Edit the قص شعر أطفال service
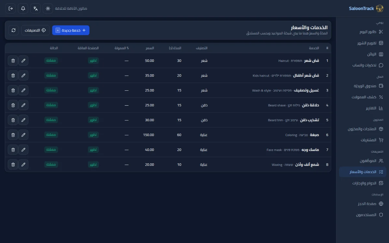Screen dimensions: 389x243 point(23,75)
